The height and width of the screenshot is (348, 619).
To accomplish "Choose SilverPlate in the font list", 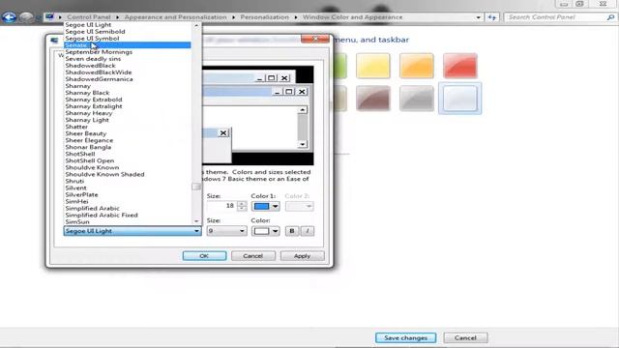I will tap(81, 194).
